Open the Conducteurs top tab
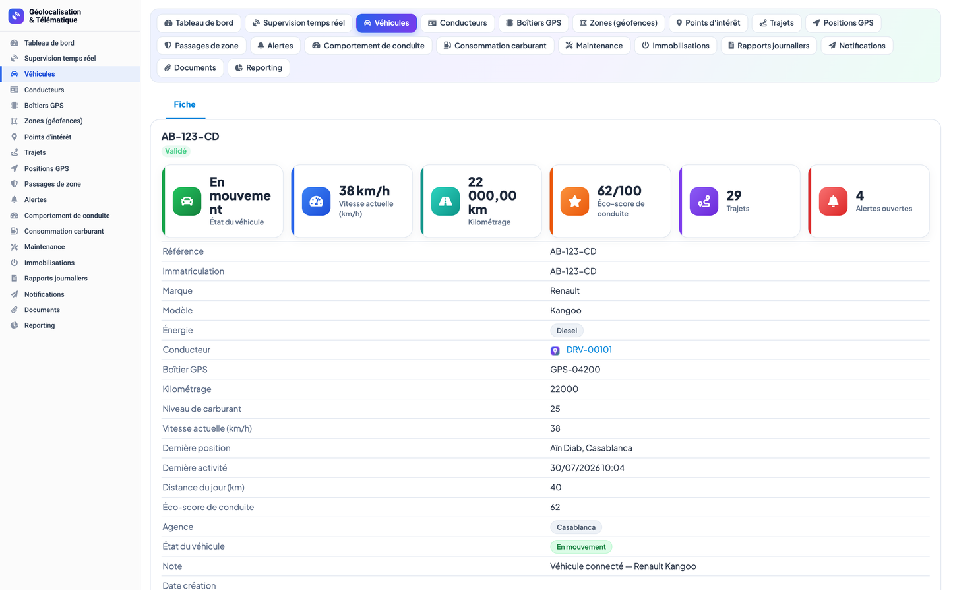 pyautogui.click(x=458, y=23)
